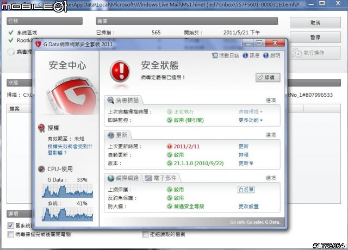Click the 修復 repair button
This screenshot has width=348, height=250.
268,77
